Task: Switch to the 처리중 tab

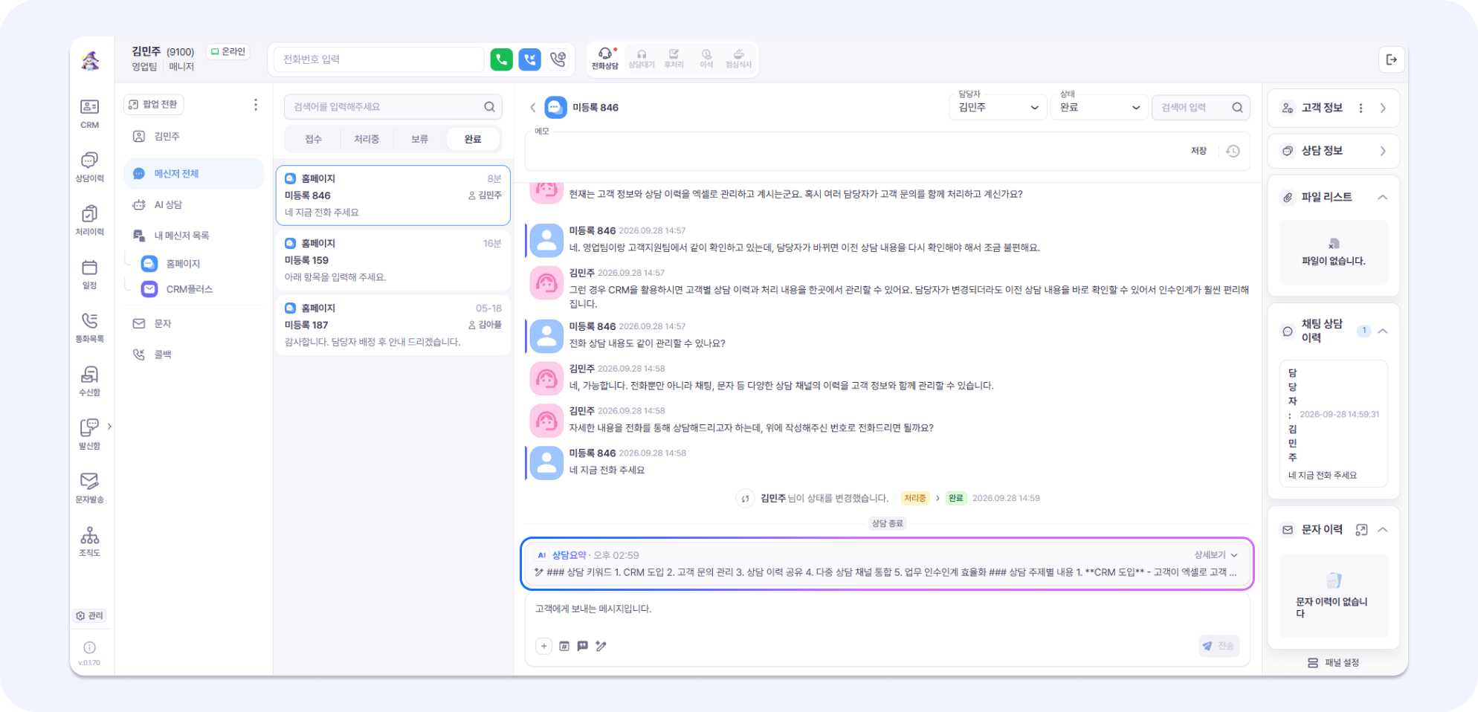Action: coord(367,140)
